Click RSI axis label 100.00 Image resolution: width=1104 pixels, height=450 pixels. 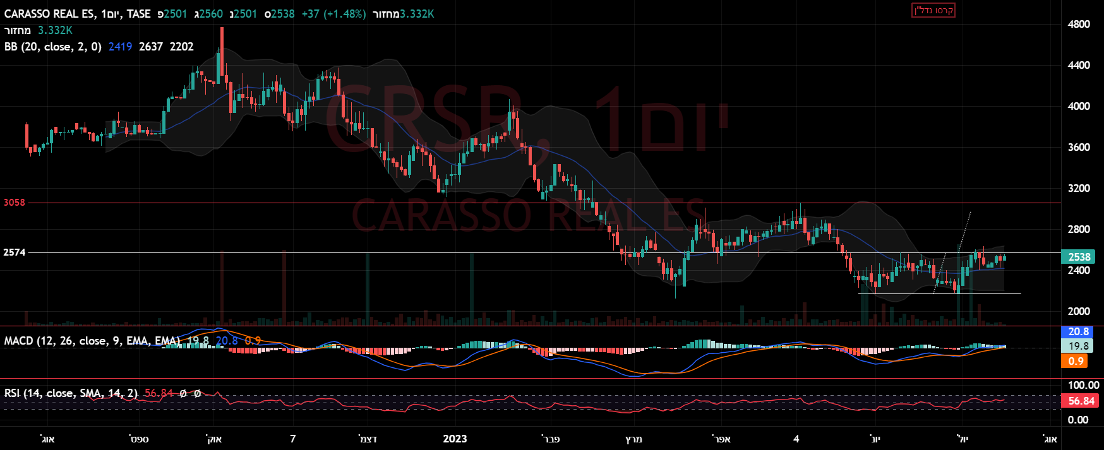pos(1083,385)
